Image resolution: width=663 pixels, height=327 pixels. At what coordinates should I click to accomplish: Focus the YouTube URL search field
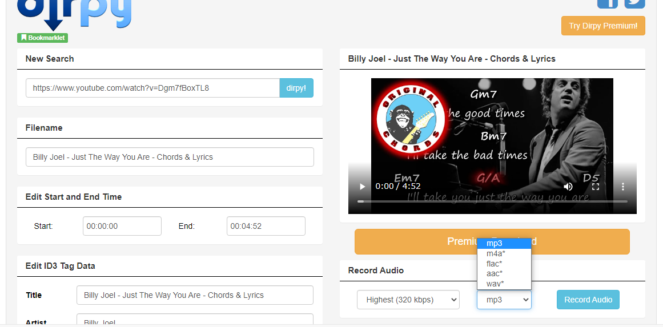(x=152, y=88)
